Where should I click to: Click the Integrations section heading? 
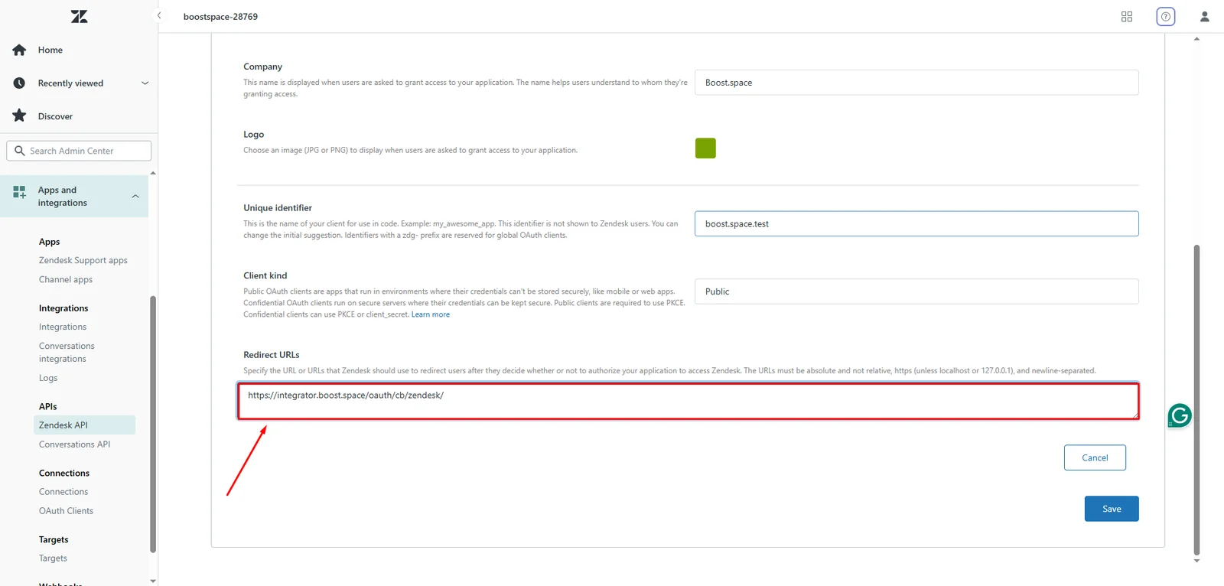[63, 309]
